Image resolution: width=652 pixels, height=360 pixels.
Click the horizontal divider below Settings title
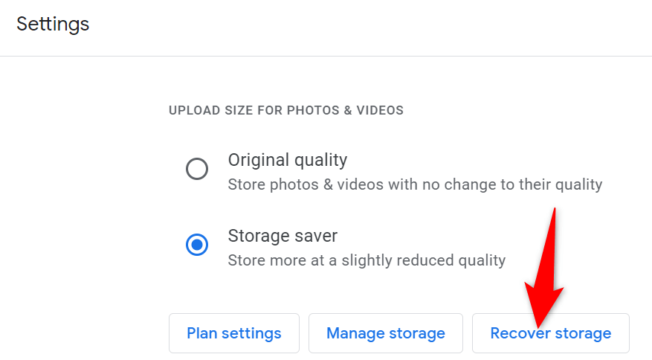click(x=326, y=57)
